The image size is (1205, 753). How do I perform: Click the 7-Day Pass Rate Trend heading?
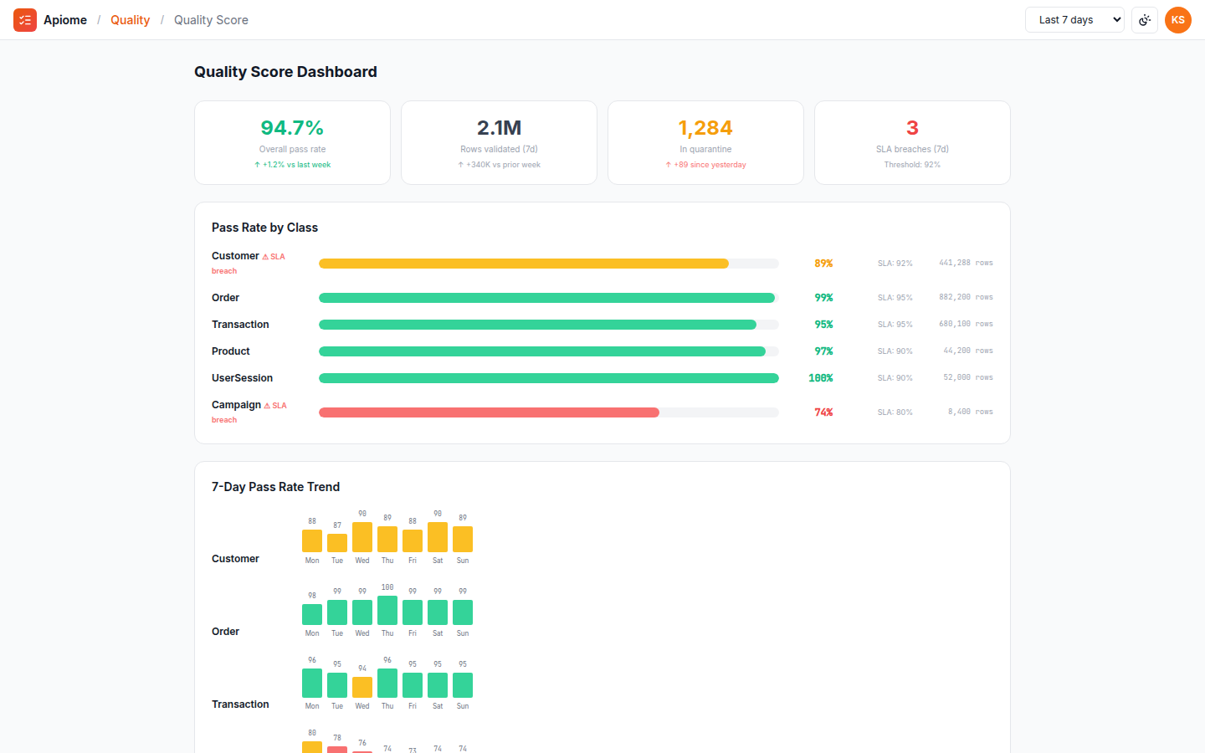click(275, 487)
